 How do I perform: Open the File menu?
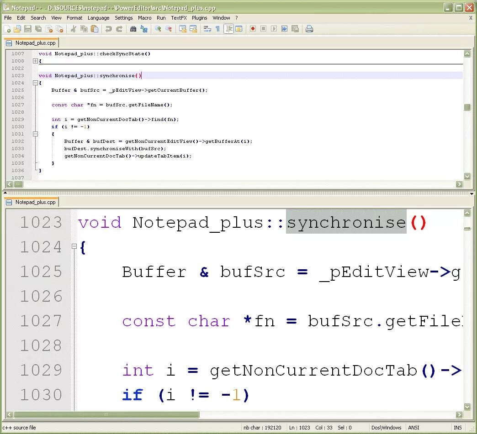[8, 18]
